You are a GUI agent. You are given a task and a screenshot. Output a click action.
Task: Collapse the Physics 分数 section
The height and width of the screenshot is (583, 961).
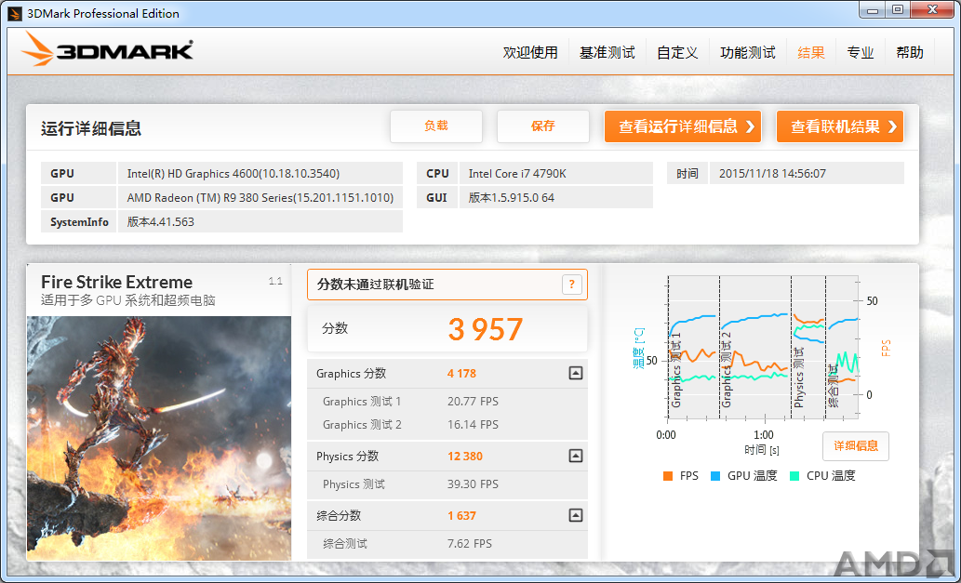click(575, 456)
